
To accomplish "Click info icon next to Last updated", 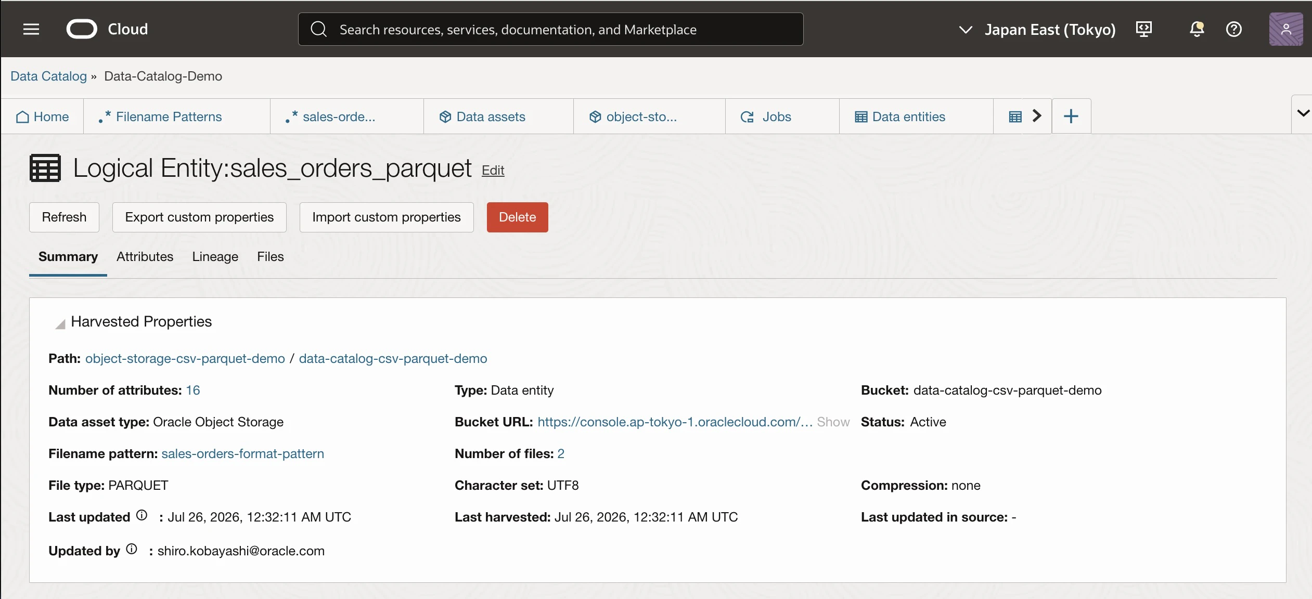I will coord(142,515).
